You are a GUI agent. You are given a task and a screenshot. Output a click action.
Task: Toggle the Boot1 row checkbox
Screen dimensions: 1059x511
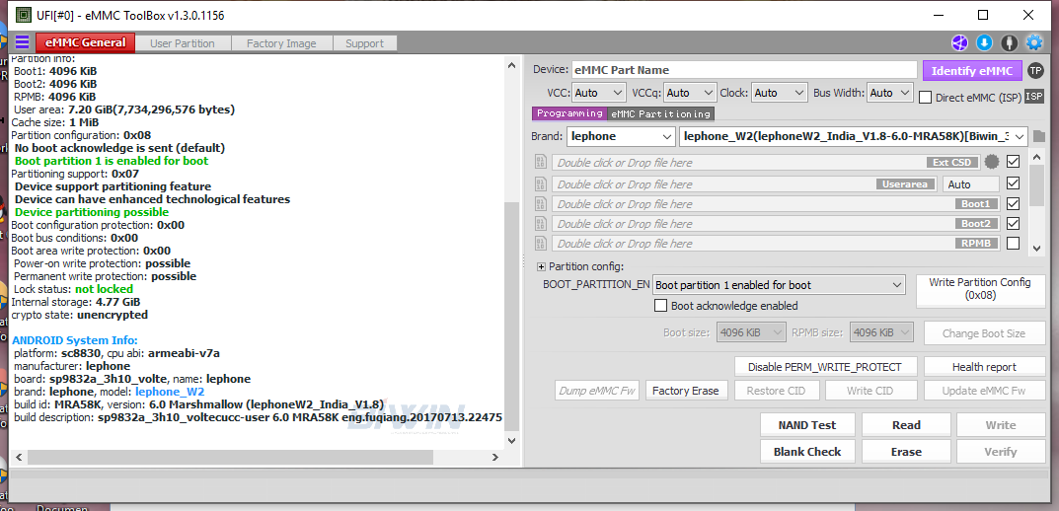[1013, 203]
